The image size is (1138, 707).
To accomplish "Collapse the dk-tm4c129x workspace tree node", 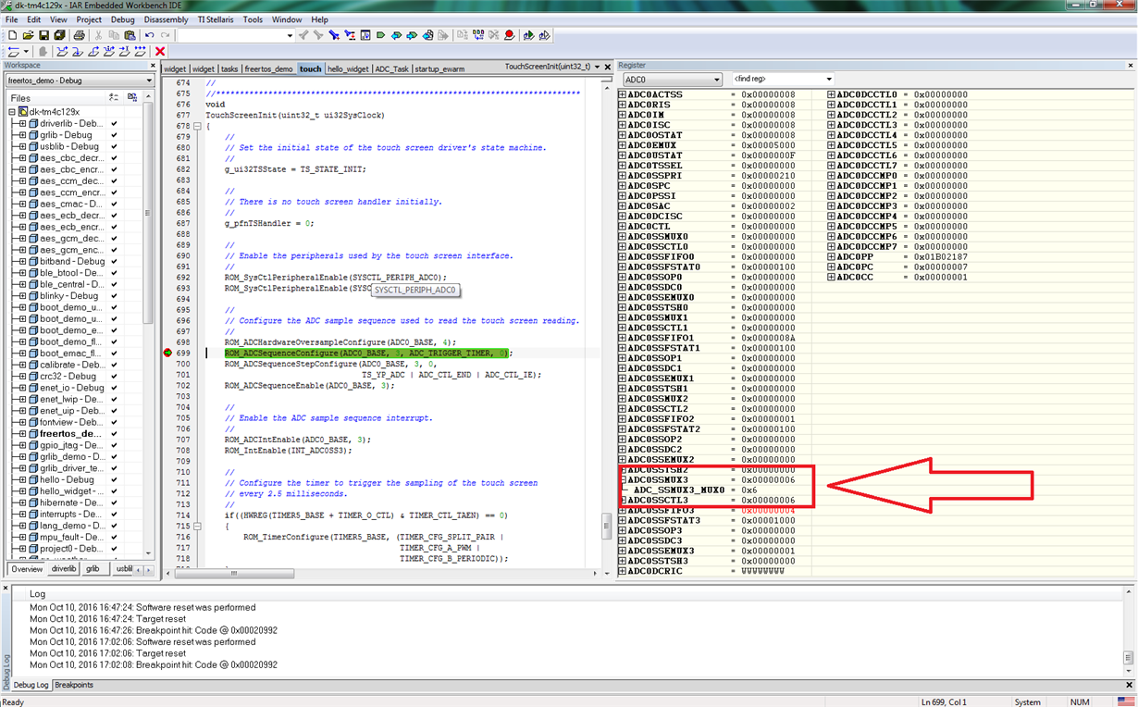I will click(x=12, y=112).
